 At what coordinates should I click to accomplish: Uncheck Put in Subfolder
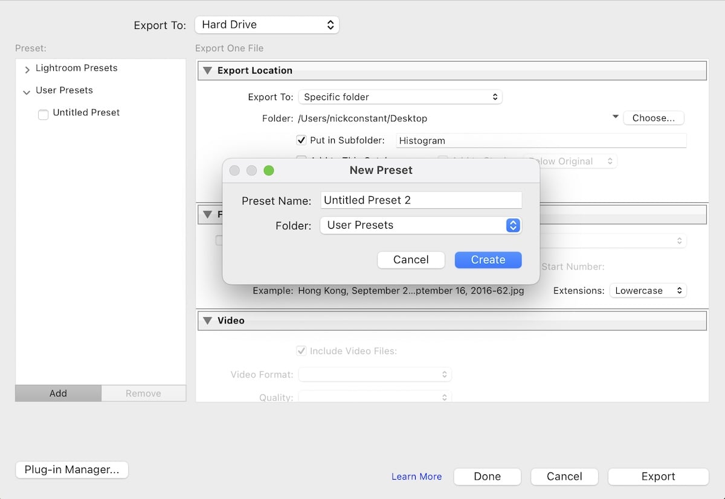tap(301, 140)
